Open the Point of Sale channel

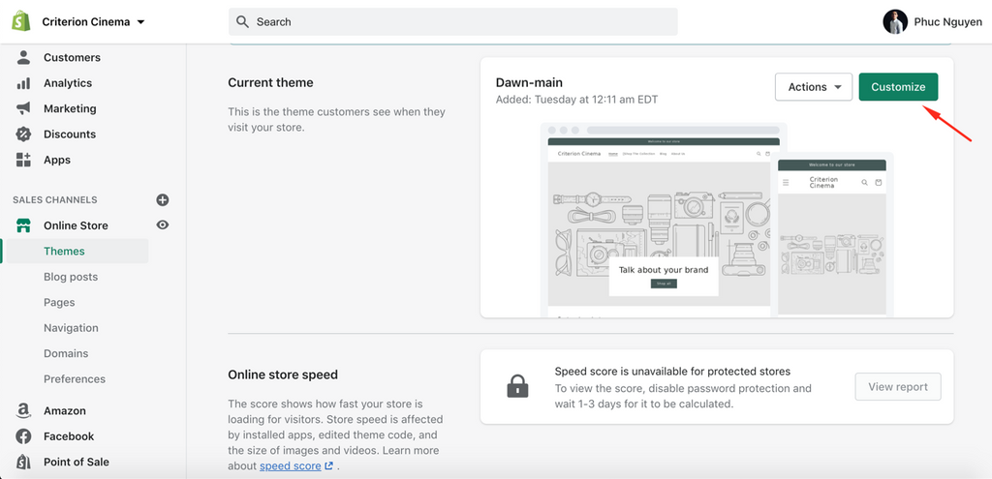[76, 462]
